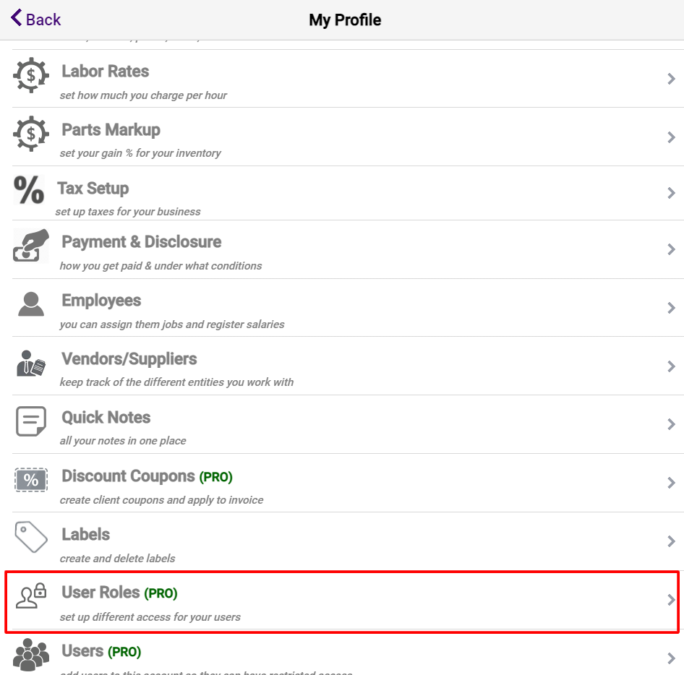The width and height of the screenshot is (684, 675).
Task: Select the Labor Rates dollar gear icon
Action: coord(30,76)
